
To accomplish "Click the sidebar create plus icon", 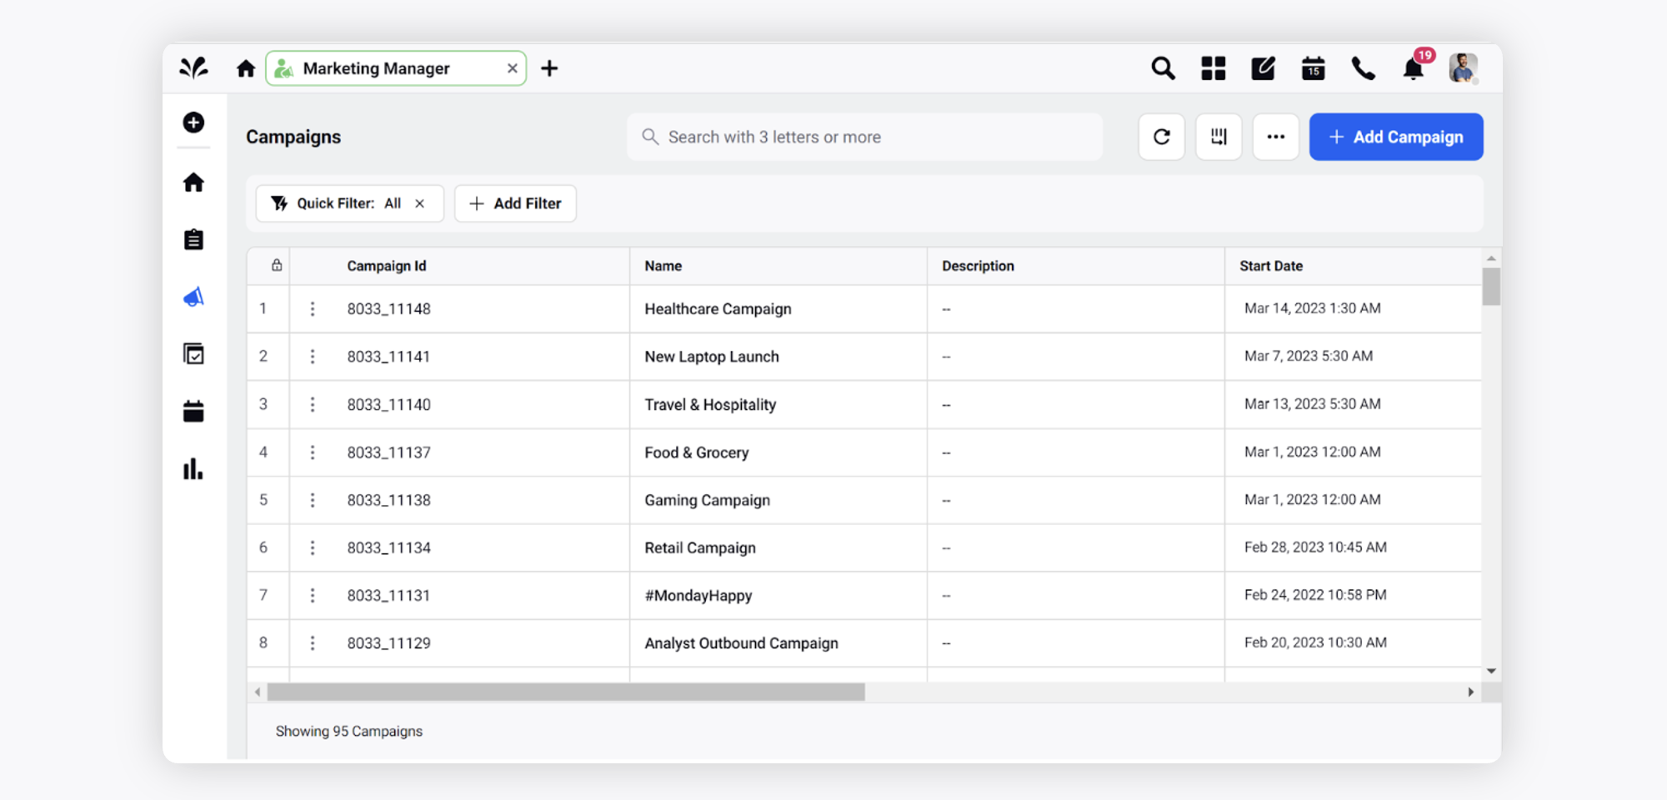I will point(193,122).
